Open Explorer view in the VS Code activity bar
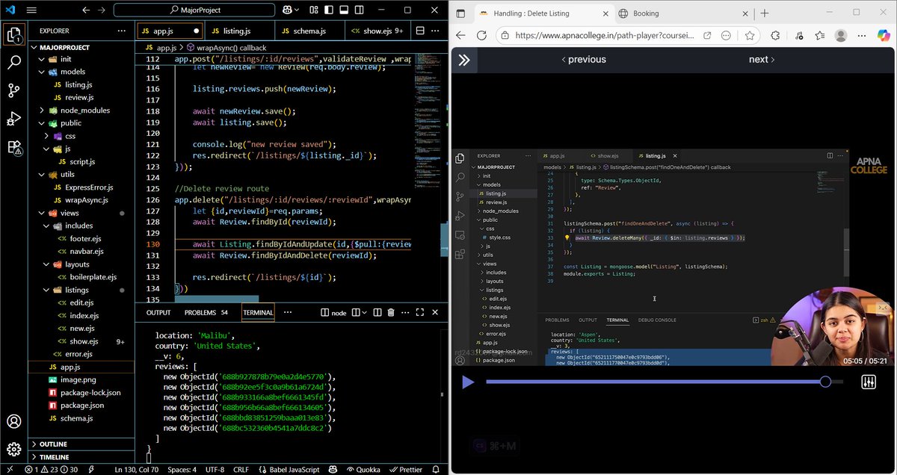 click(13, 34)
